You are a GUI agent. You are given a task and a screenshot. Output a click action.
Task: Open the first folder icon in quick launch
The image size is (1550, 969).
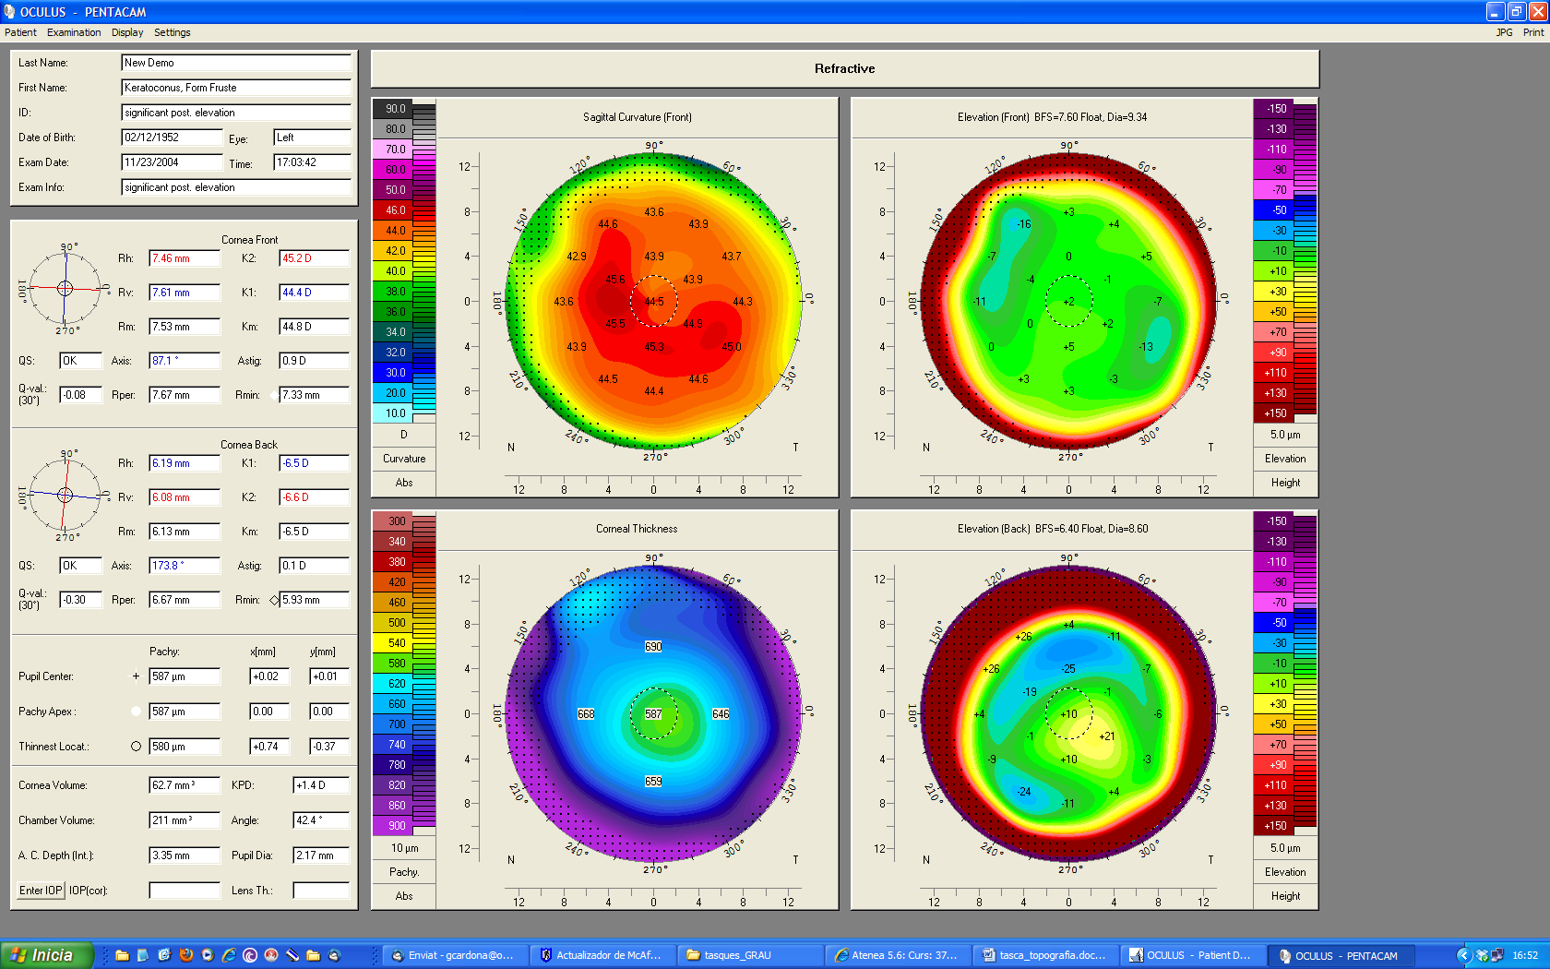tap(122, 955)
